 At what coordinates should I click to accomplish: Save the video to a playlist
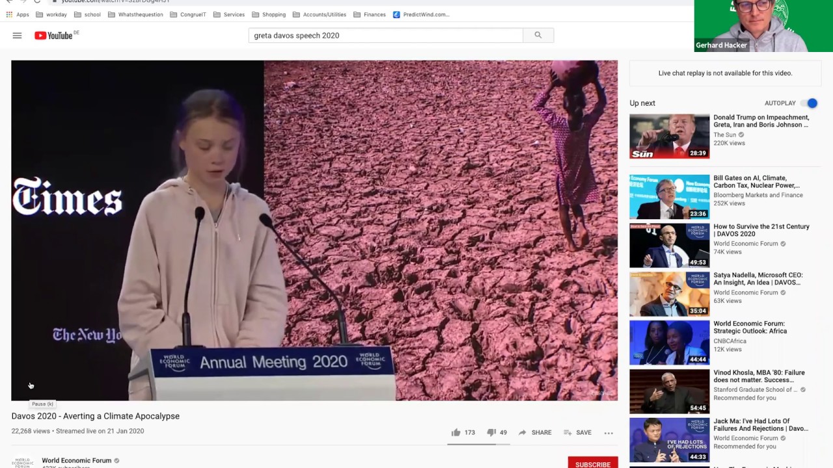click(x=577, y=432)
